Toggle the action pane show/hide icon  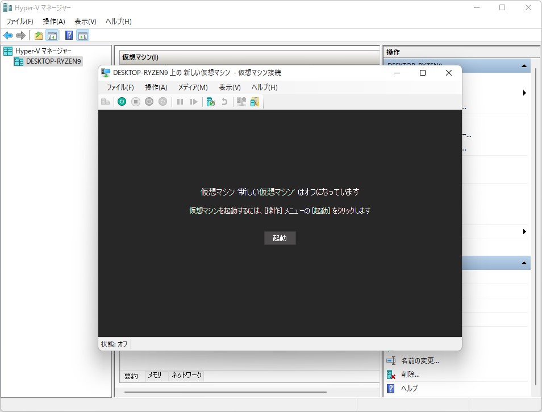tap(83, 35)
